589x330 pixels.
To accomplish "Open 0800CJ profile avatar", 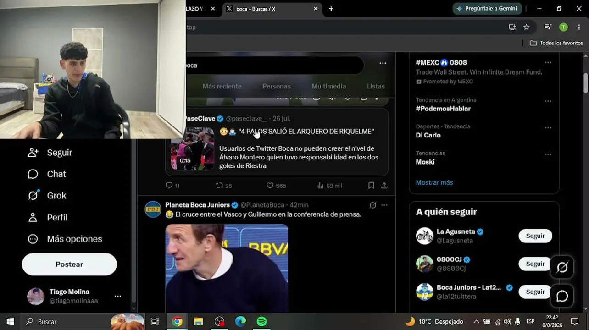I will (x=424, y=264).
